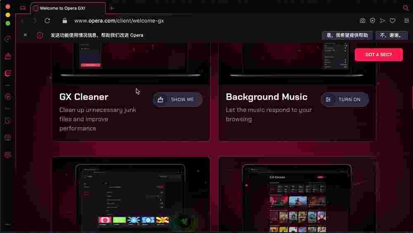The height and width of the screenshot is (233, 413).
Task: Click the GX Cleaner heading
Action: click(84, 97)
